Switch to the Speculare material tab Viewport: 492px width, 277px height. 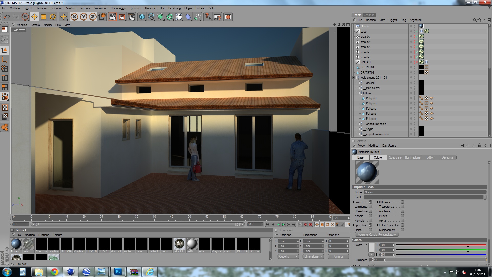(x=395, y=157)
